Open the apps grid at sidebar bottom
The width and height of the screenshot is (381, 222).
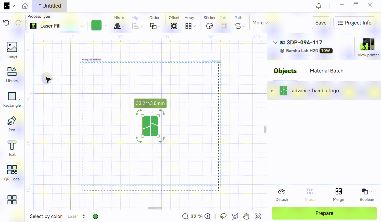point(12,200)
